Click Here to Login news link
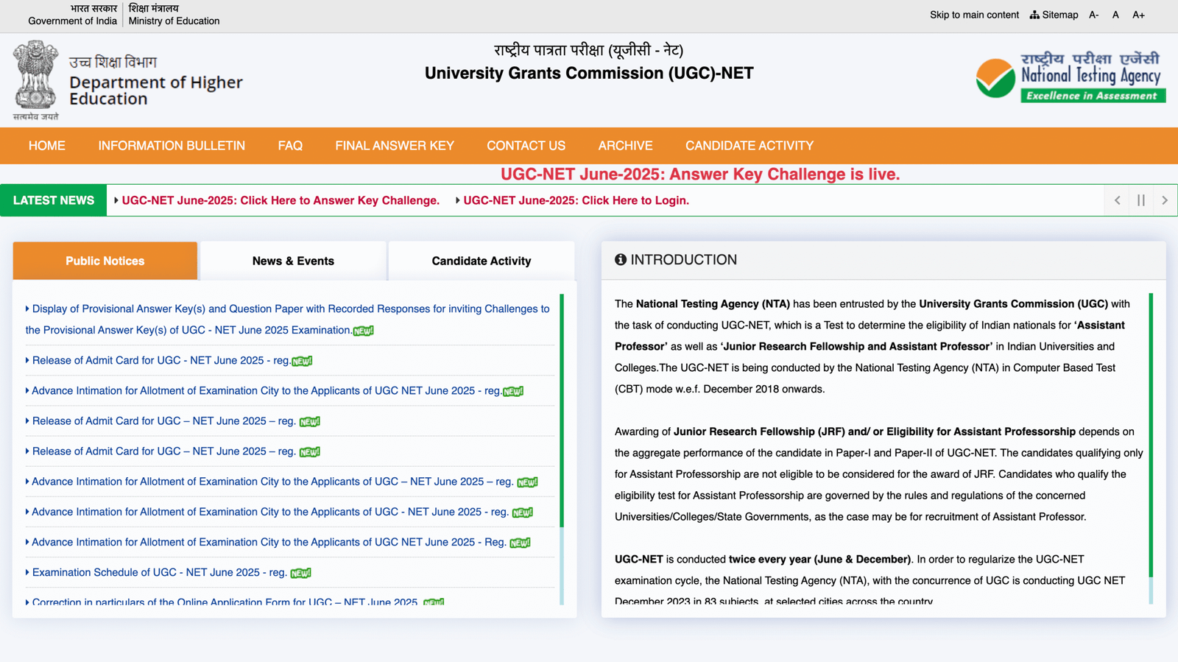 (576, 200)
